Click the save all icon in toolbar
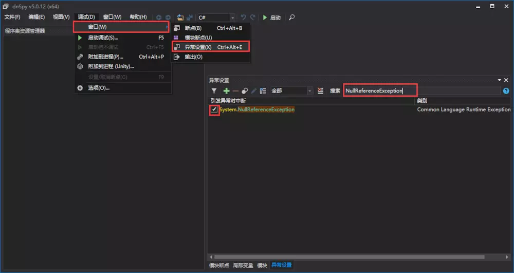 tap(190, 17)
